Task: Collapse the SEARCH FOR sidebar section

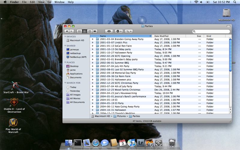Action: pyautogui.click(x=65, y=83)
